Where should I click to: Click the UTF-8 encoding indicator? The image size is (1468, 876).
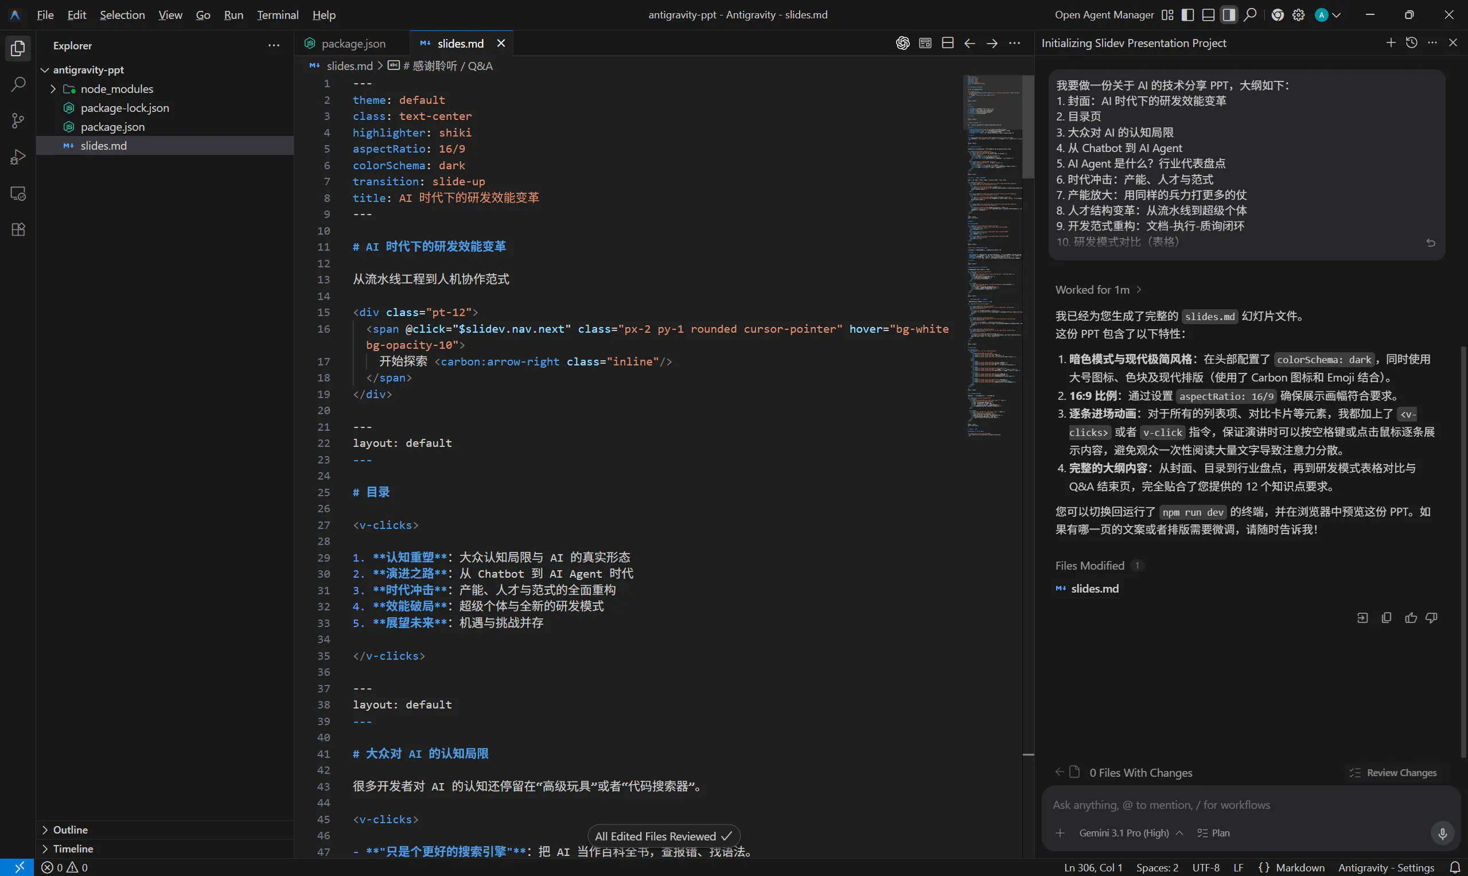(x=1205, y=867)
